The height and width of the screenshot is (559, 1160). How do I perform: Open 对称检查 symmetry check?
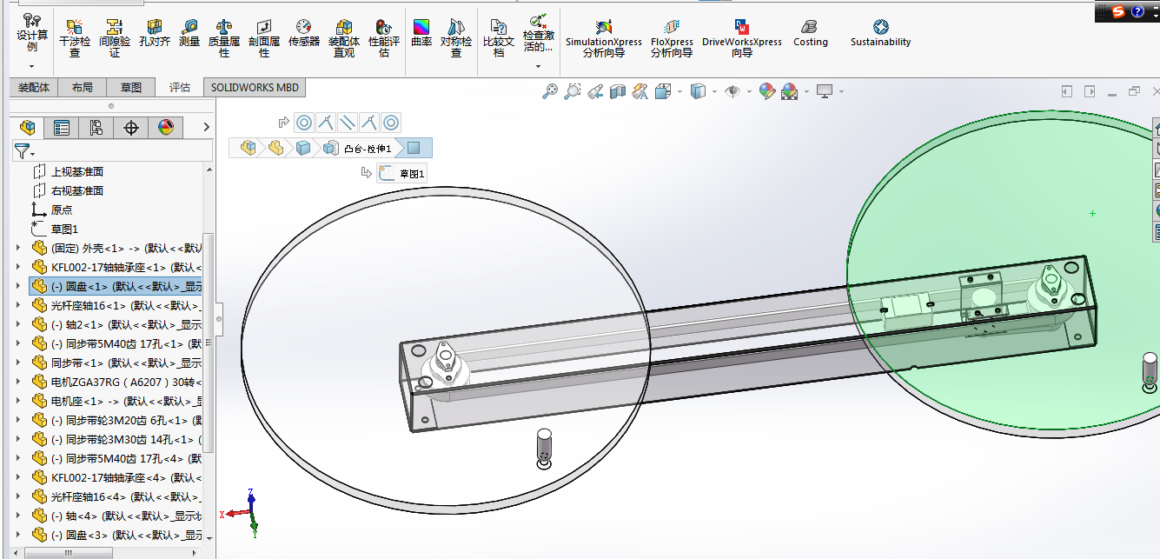coord(456,38)
